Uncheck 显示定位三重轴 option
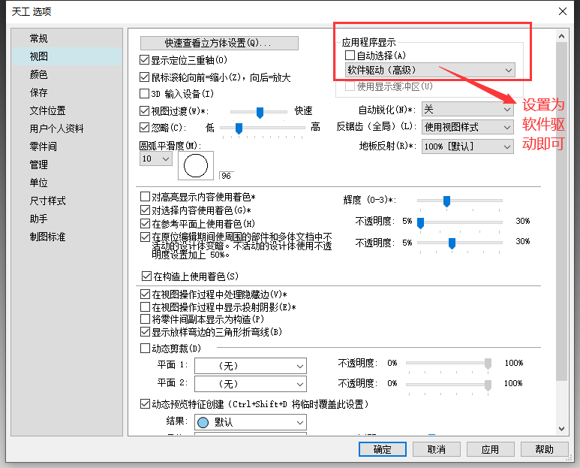The width and height of the screenshot is (580, 468). (x=145, y=60)
